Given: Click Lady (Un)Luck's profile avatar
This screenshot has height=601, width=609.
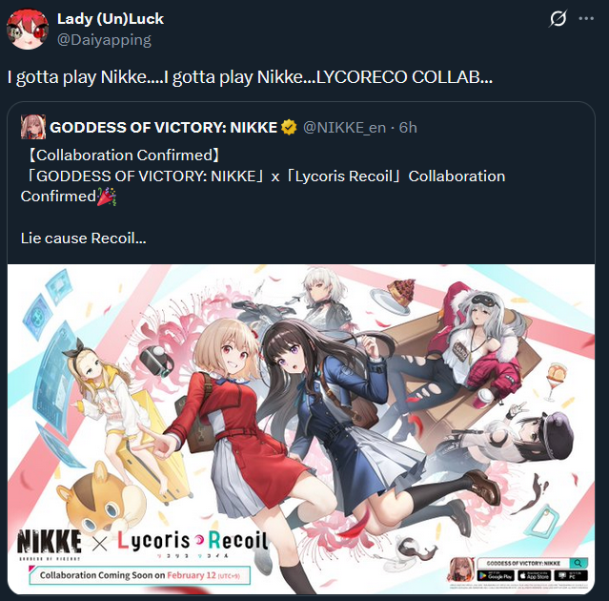Looking at the screenshot, I should point(28,30).
